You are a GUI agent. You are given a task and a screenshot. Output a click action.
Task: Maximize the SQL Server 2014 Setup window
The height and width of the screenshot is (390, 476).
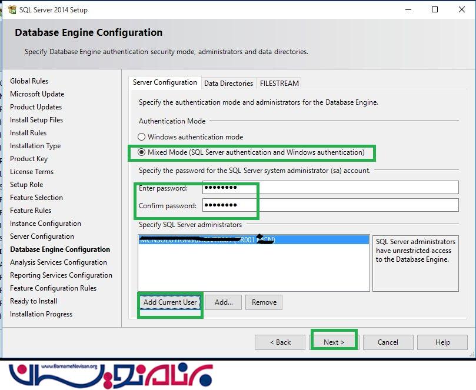tap(435, 10)
